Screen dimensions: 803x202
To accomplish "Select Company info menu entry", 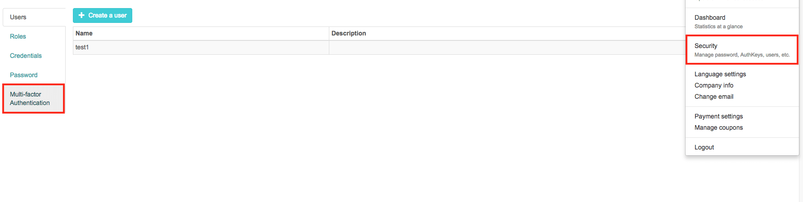I will point(714,85).
